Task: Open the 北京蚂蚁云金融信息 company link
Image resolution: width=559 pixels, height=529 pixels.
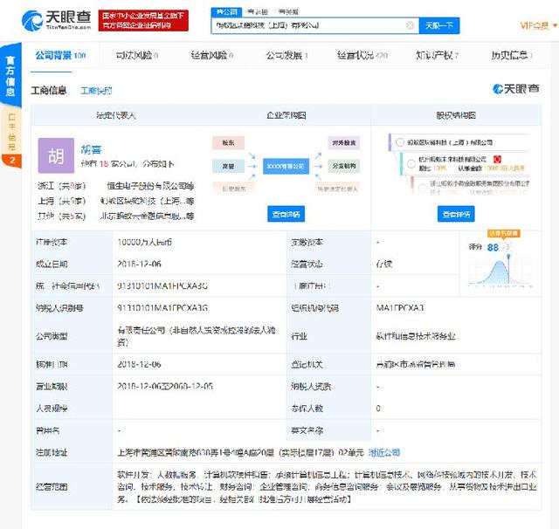Action: pyautogui.click(x=148, y=216)
